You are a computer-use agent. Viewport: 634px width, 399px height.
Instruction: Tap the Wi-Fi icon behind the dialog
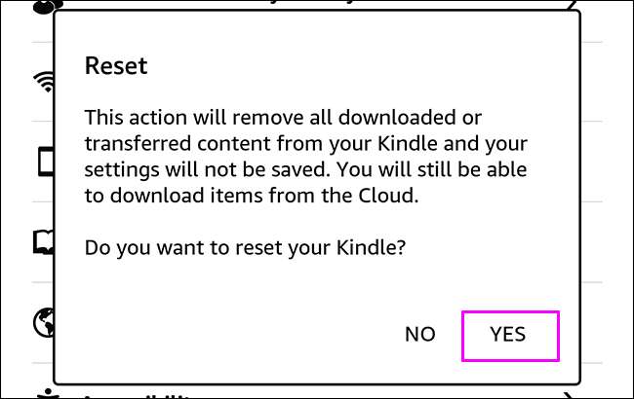43,84
